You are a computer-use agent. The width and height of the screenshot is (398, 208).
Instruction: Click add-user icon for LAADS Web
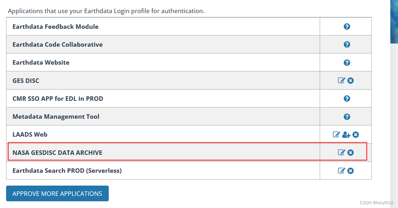(346, 135)
